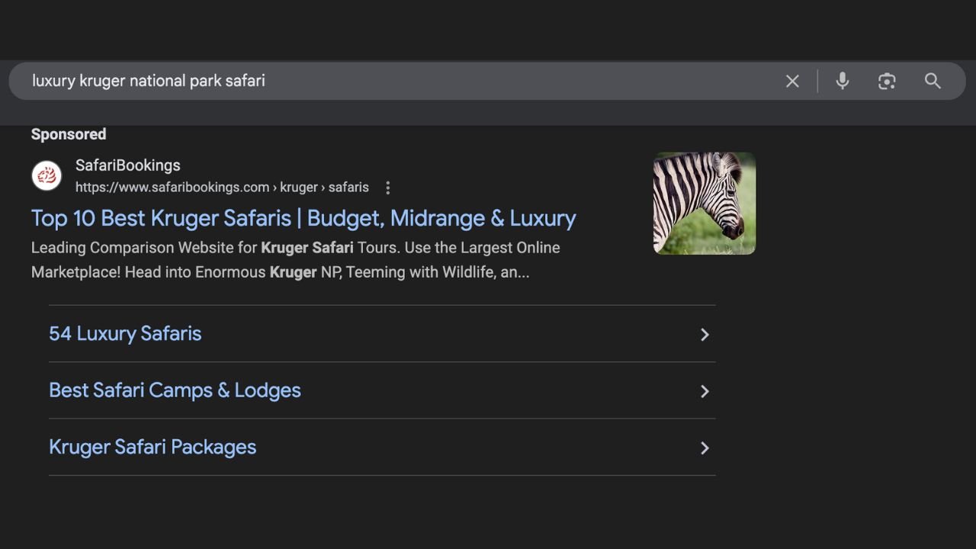Open the Kruger Safari Packages sitelink
The height and width of the screenshot is (549, 976).
(152, 447)
